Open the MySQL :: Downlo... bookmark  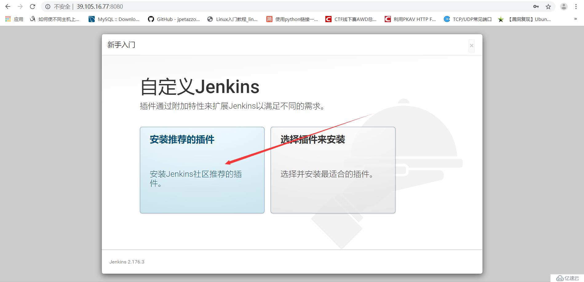114,19
